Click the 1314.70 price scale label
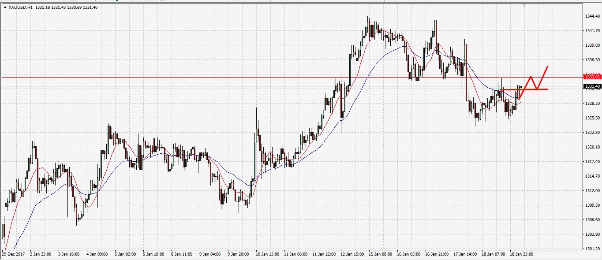Screen dimensions: 602x260 [592, 176]
